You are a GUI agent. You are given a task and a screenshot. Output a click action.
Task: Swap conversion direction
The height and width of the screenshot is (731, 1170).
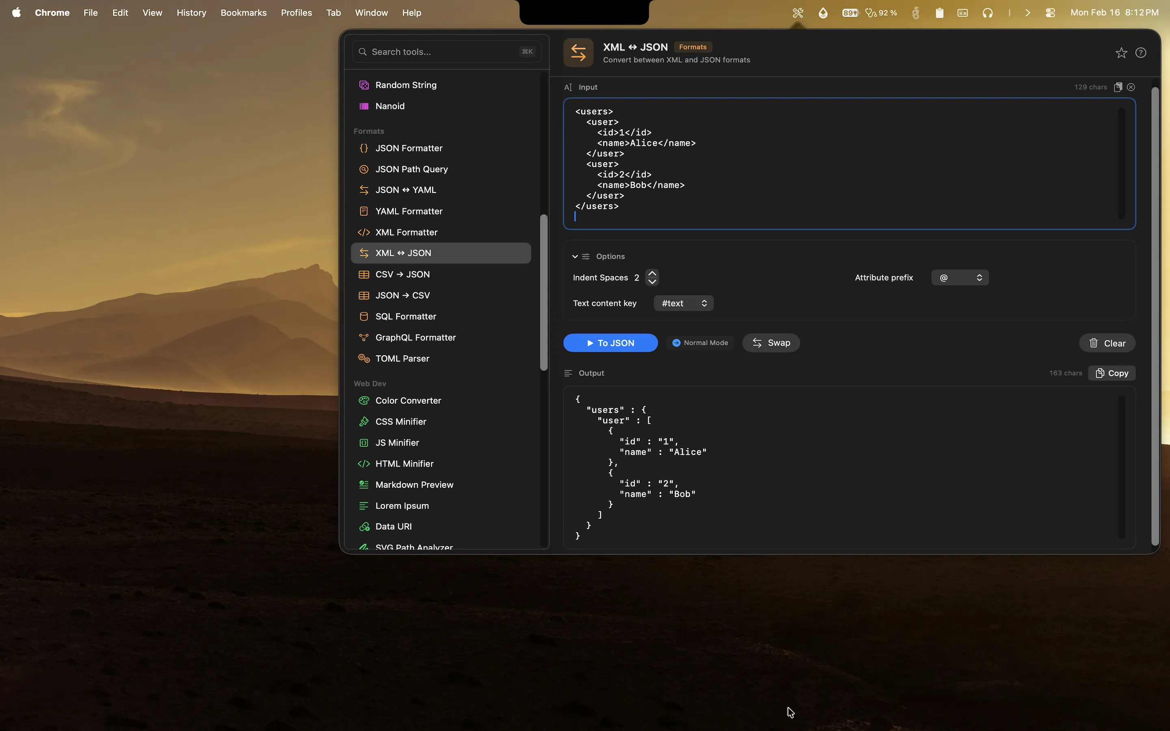tap(771, 342)
